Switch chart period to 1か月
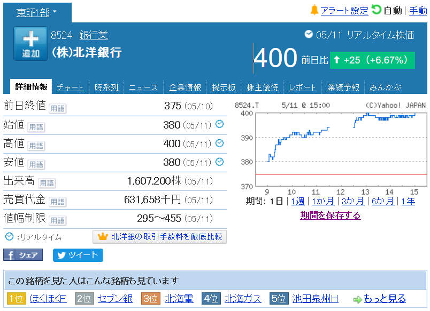This screenshot has height=311, width=430. [x=323, y=201]
